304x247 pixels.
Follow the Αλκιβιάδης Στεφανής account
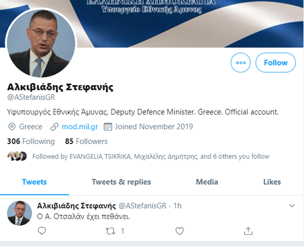[276, 62]
